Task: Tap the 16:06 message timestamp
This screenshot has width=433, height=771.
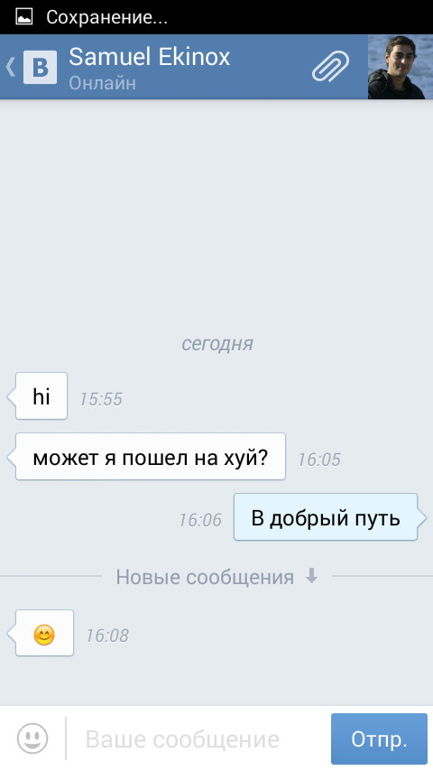Action: coord(200,520)
